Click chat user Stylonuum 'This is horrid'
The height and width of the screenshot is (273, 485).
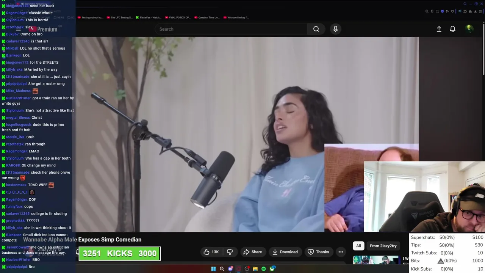point(27,20)
